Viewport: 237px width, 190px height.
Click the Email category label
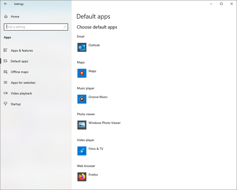(81, 37)
